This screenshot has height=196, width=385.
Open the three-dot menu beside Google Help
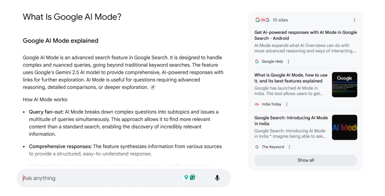288,61
